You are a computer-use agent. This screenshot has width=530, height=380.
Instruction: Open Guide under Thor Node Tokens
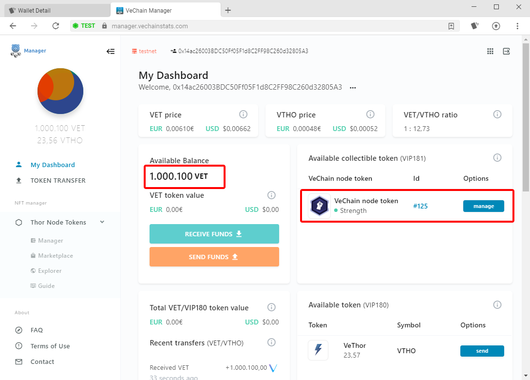pyautogui.click(x=46, y=285)
